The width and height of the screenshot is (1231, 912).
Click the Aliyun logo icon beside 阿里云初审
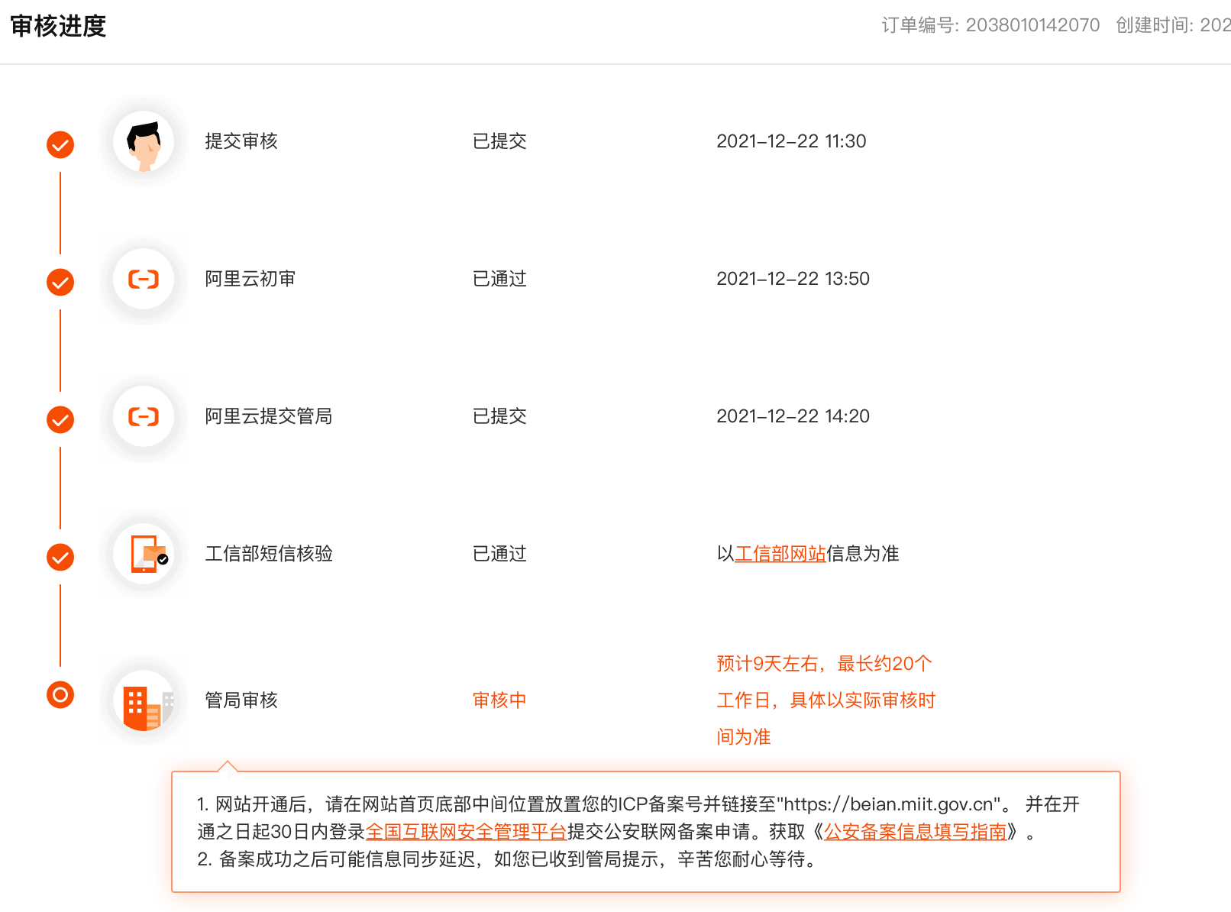(144, 280)
